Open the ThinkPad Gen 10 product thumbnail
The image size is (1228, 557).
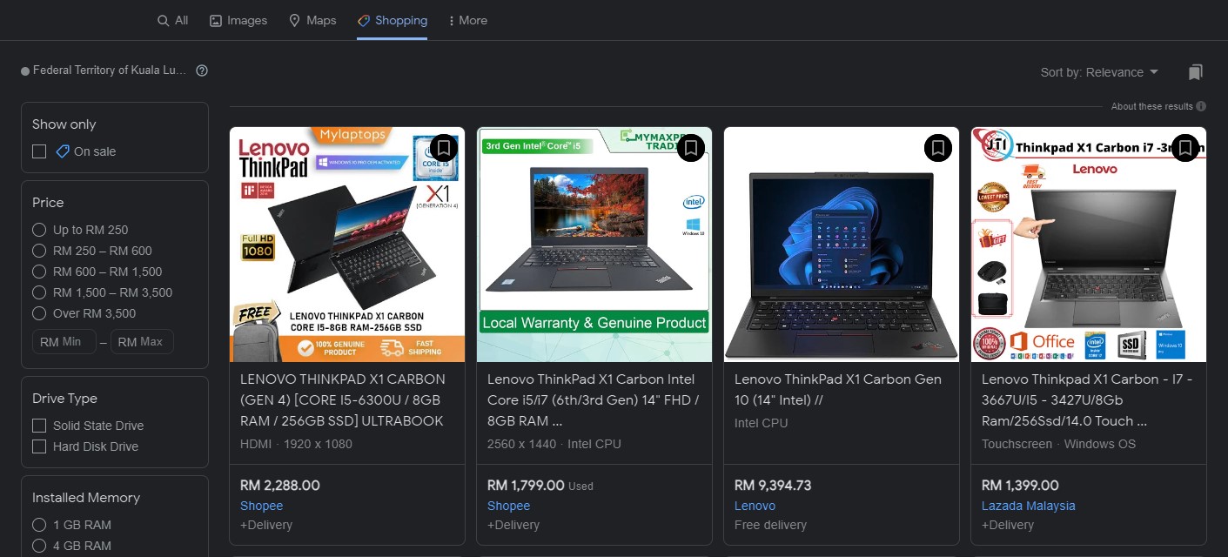[842, 245]
